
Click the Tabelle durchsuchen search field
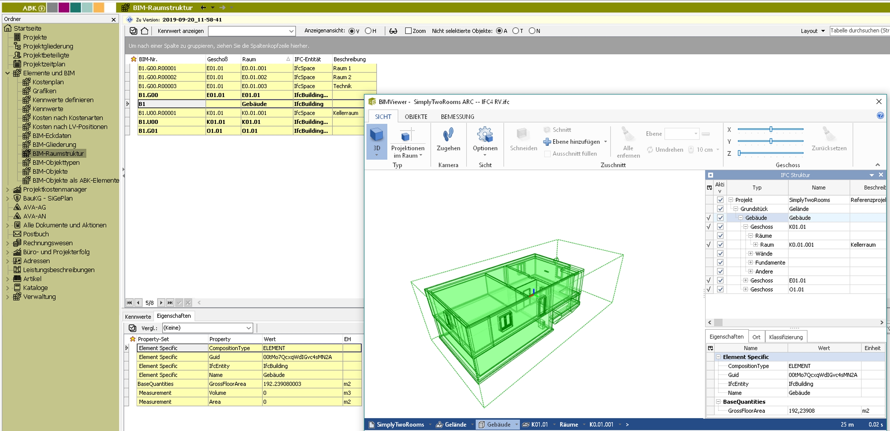click(859, 31)
